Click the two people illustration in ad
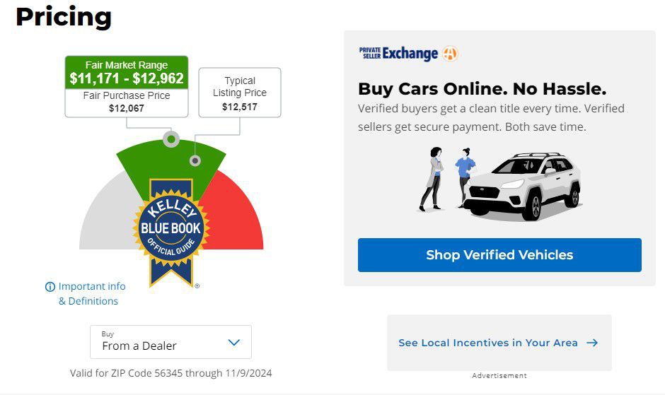Image resolution: width=665 pixels, height=395 pixels. pyautogui.click(x=447, y=179)
